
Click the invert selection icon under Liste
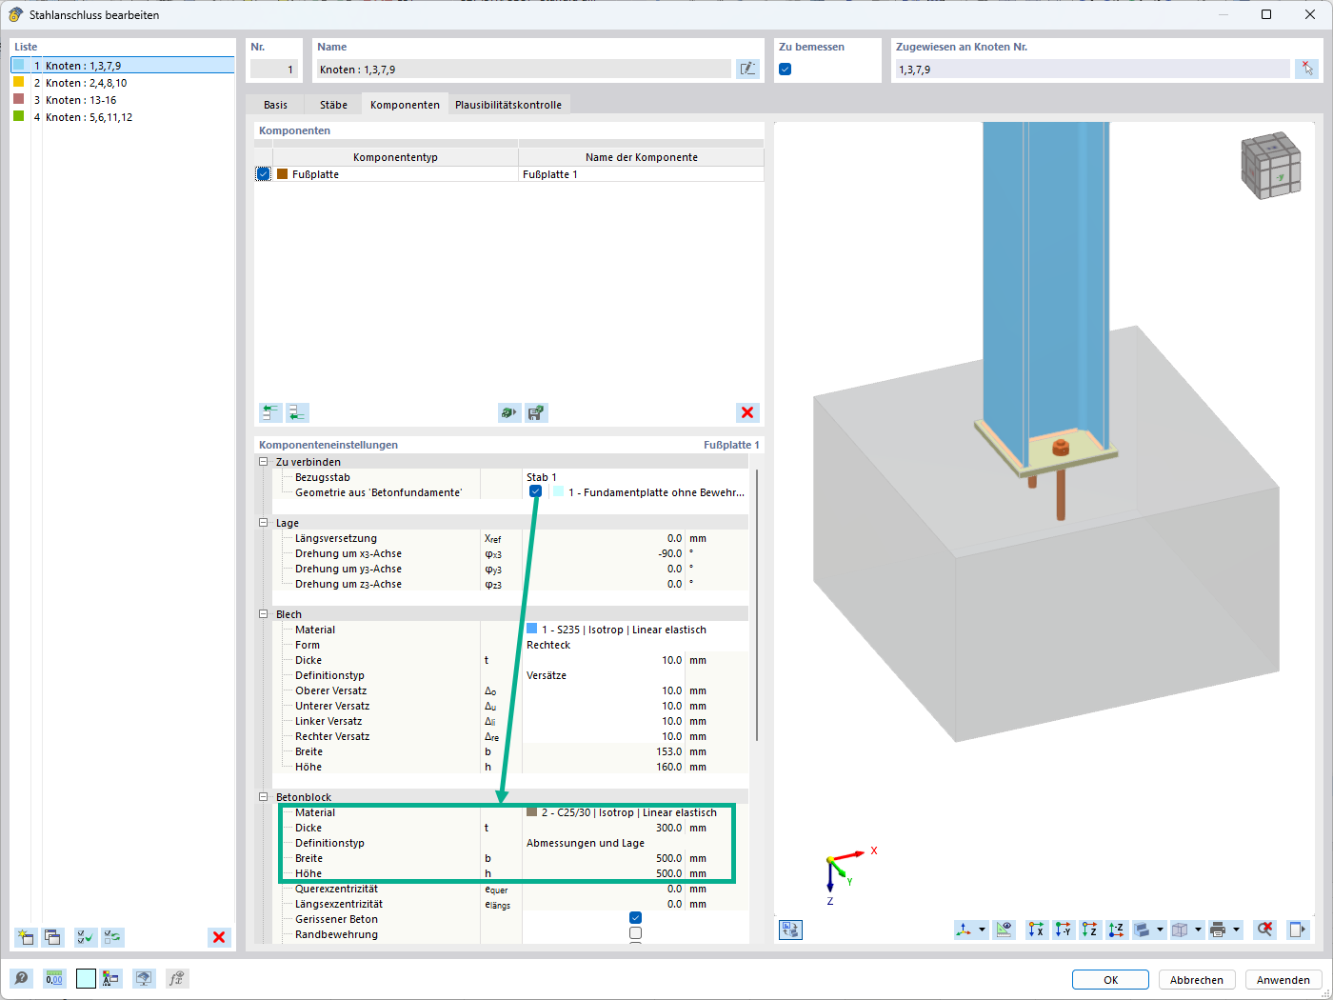[112, 937]
